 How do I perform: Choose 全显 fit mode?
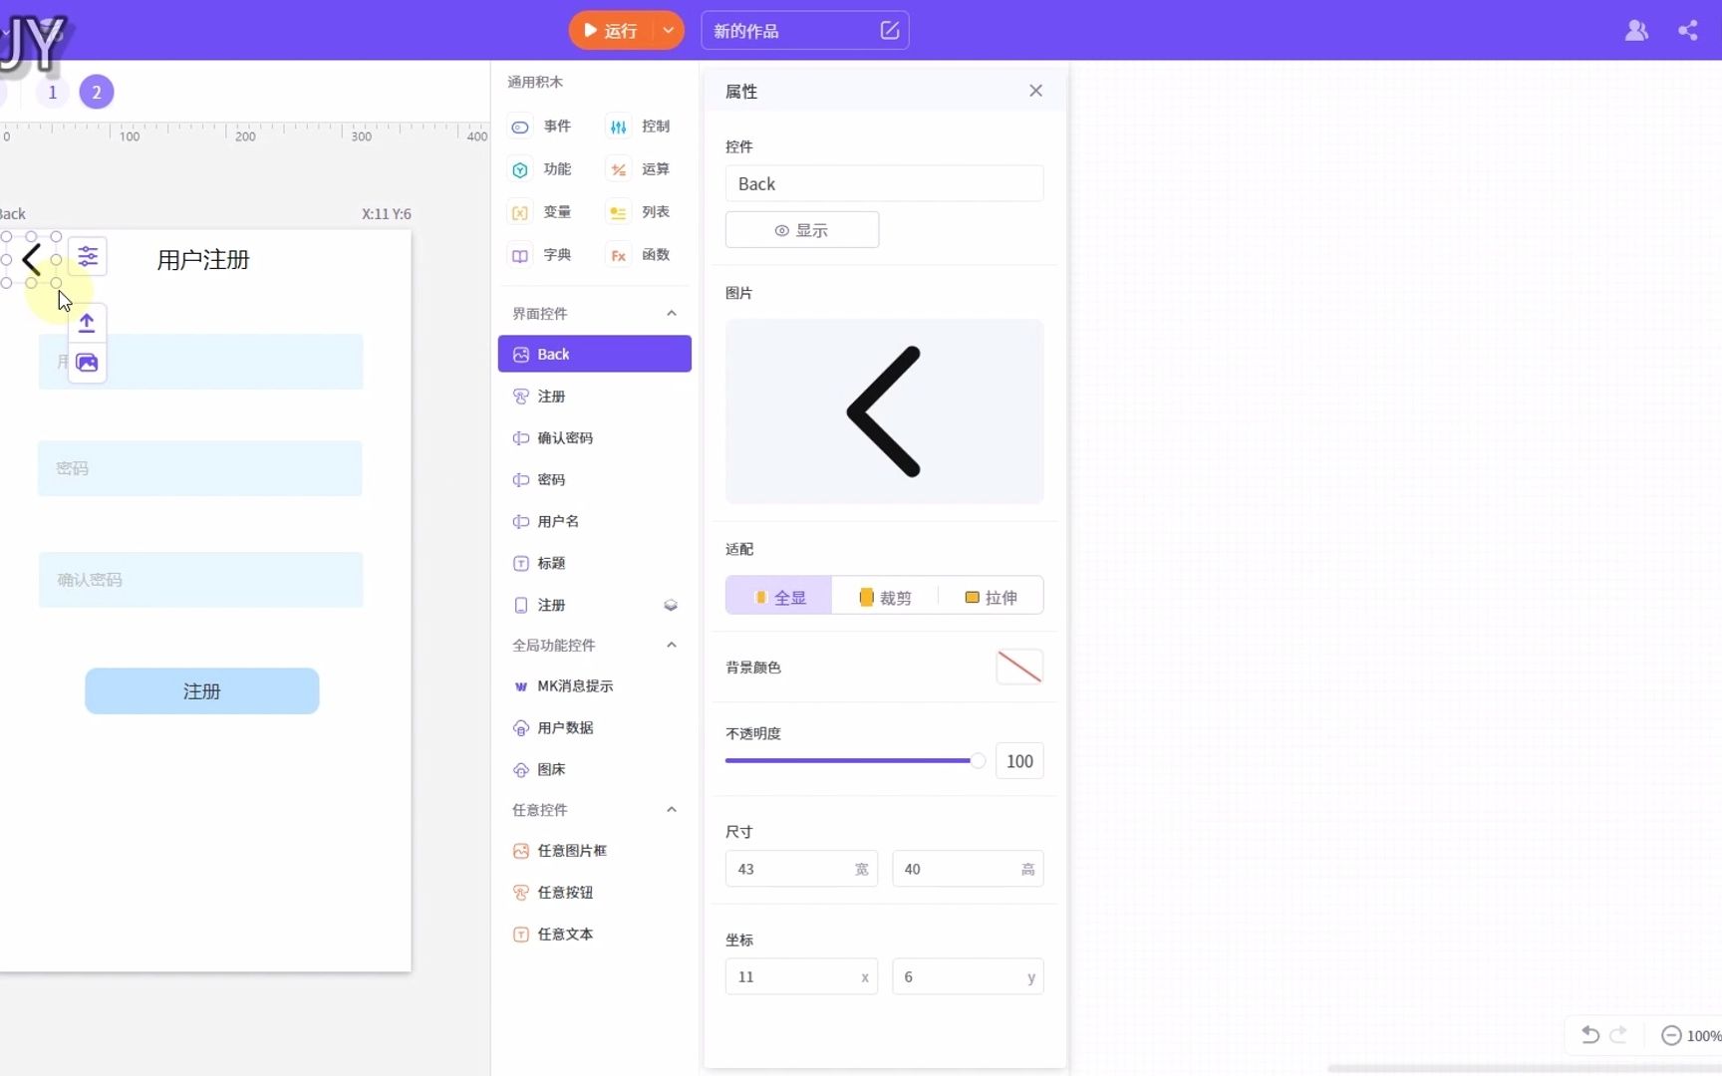pyautogui.click(x=778, y=597)
